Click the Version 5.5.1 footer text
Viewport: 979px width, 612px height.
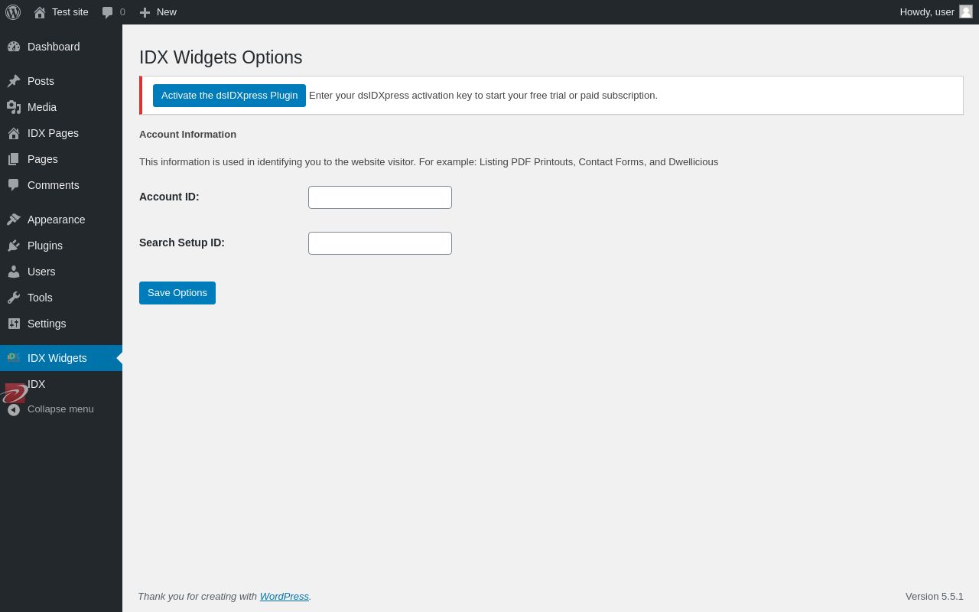tap(935, 596)
